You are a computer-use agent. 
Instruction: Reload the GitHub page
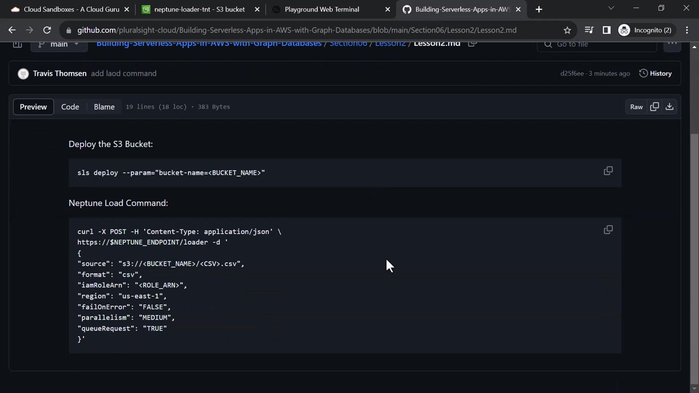(47, 30)
